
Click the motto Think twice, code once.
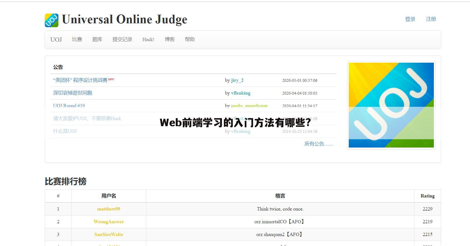[x=280, y=209]
